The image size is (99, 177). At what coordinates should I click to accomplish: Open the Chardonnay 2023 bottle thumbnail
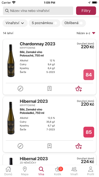(x=11, y=61)
